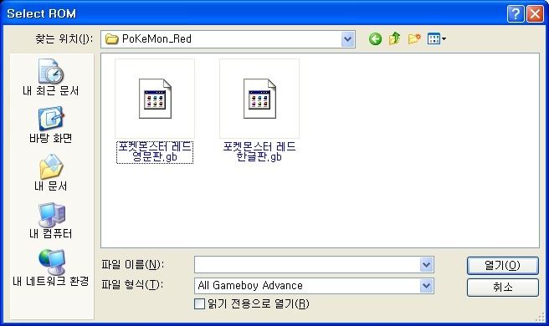Click the 포켓몬스터 레드 영문판.gb filename label
This screenshot has width=549, height=326.
155,152
